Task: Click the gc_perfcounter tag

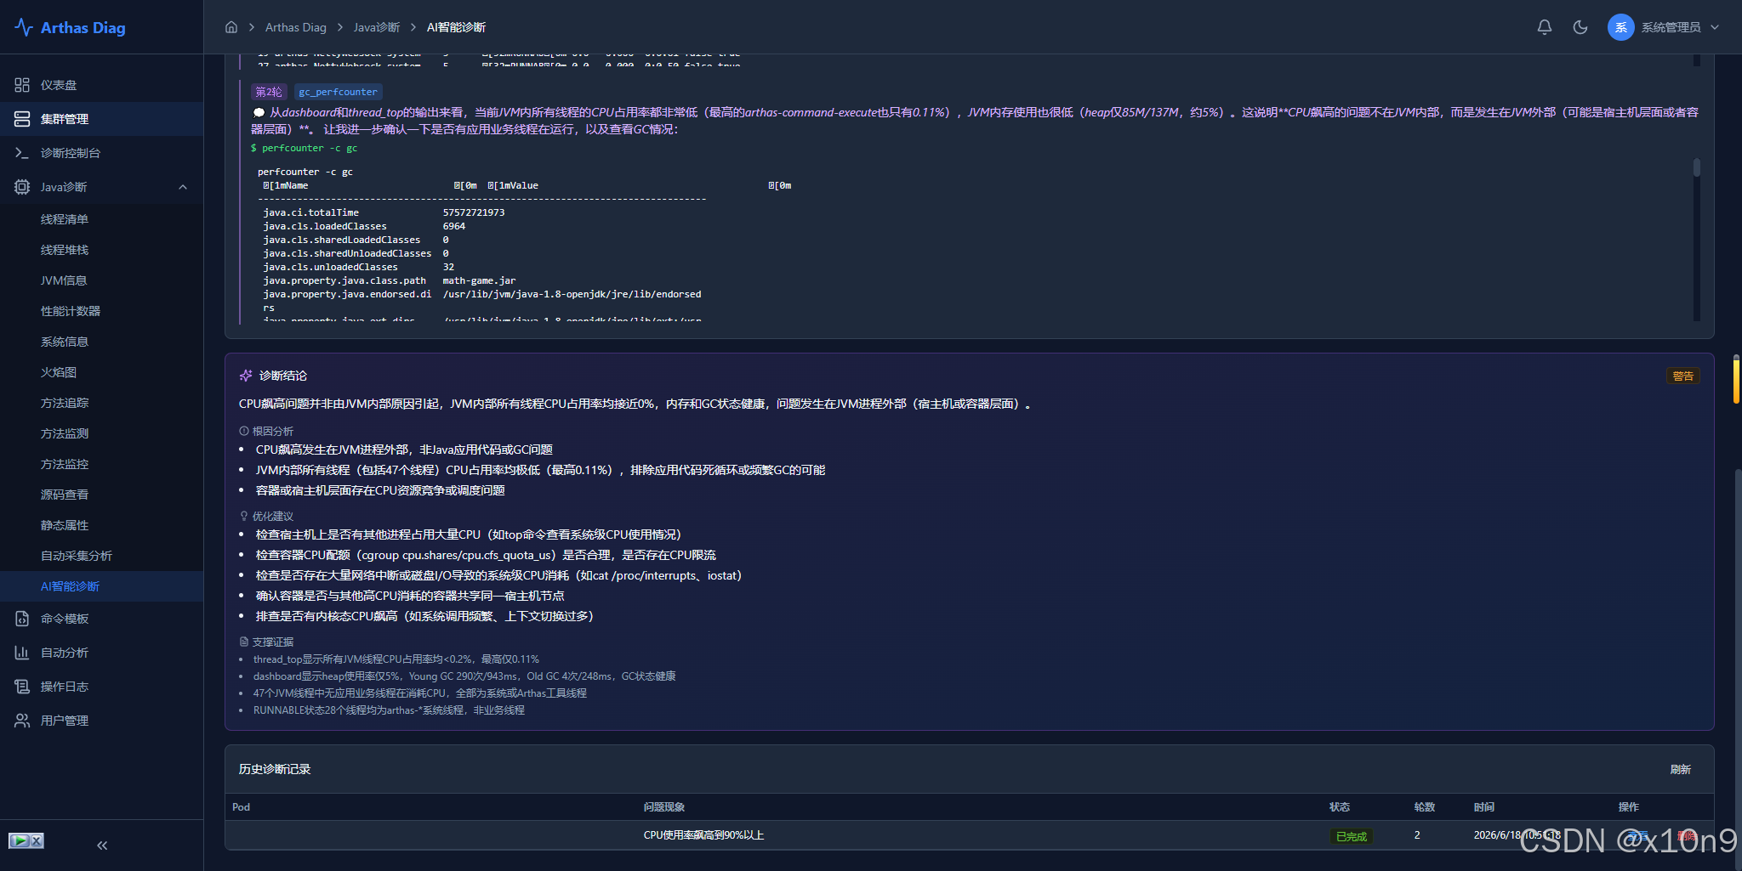Action: [x=338, y=92]
